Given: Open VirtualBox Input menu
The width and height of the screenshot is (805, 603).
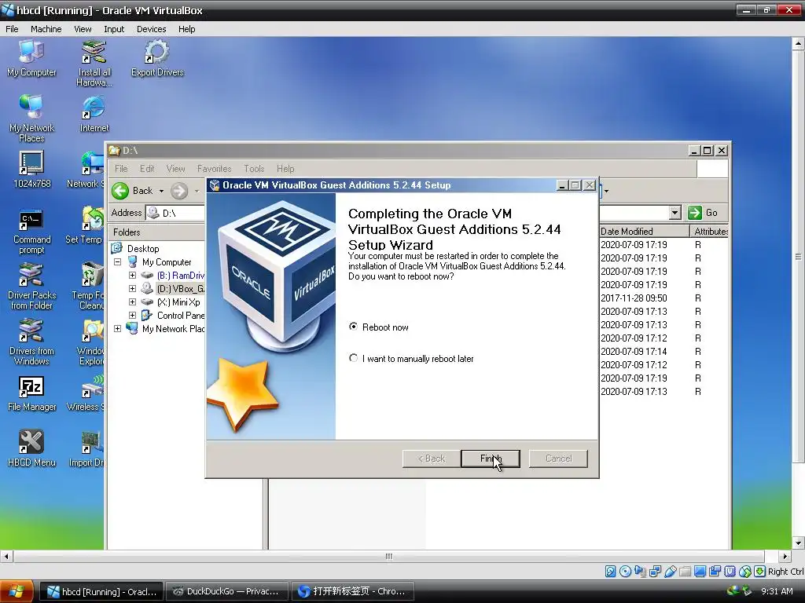Looking at the screenshot, I should click(x=114, y=29).
